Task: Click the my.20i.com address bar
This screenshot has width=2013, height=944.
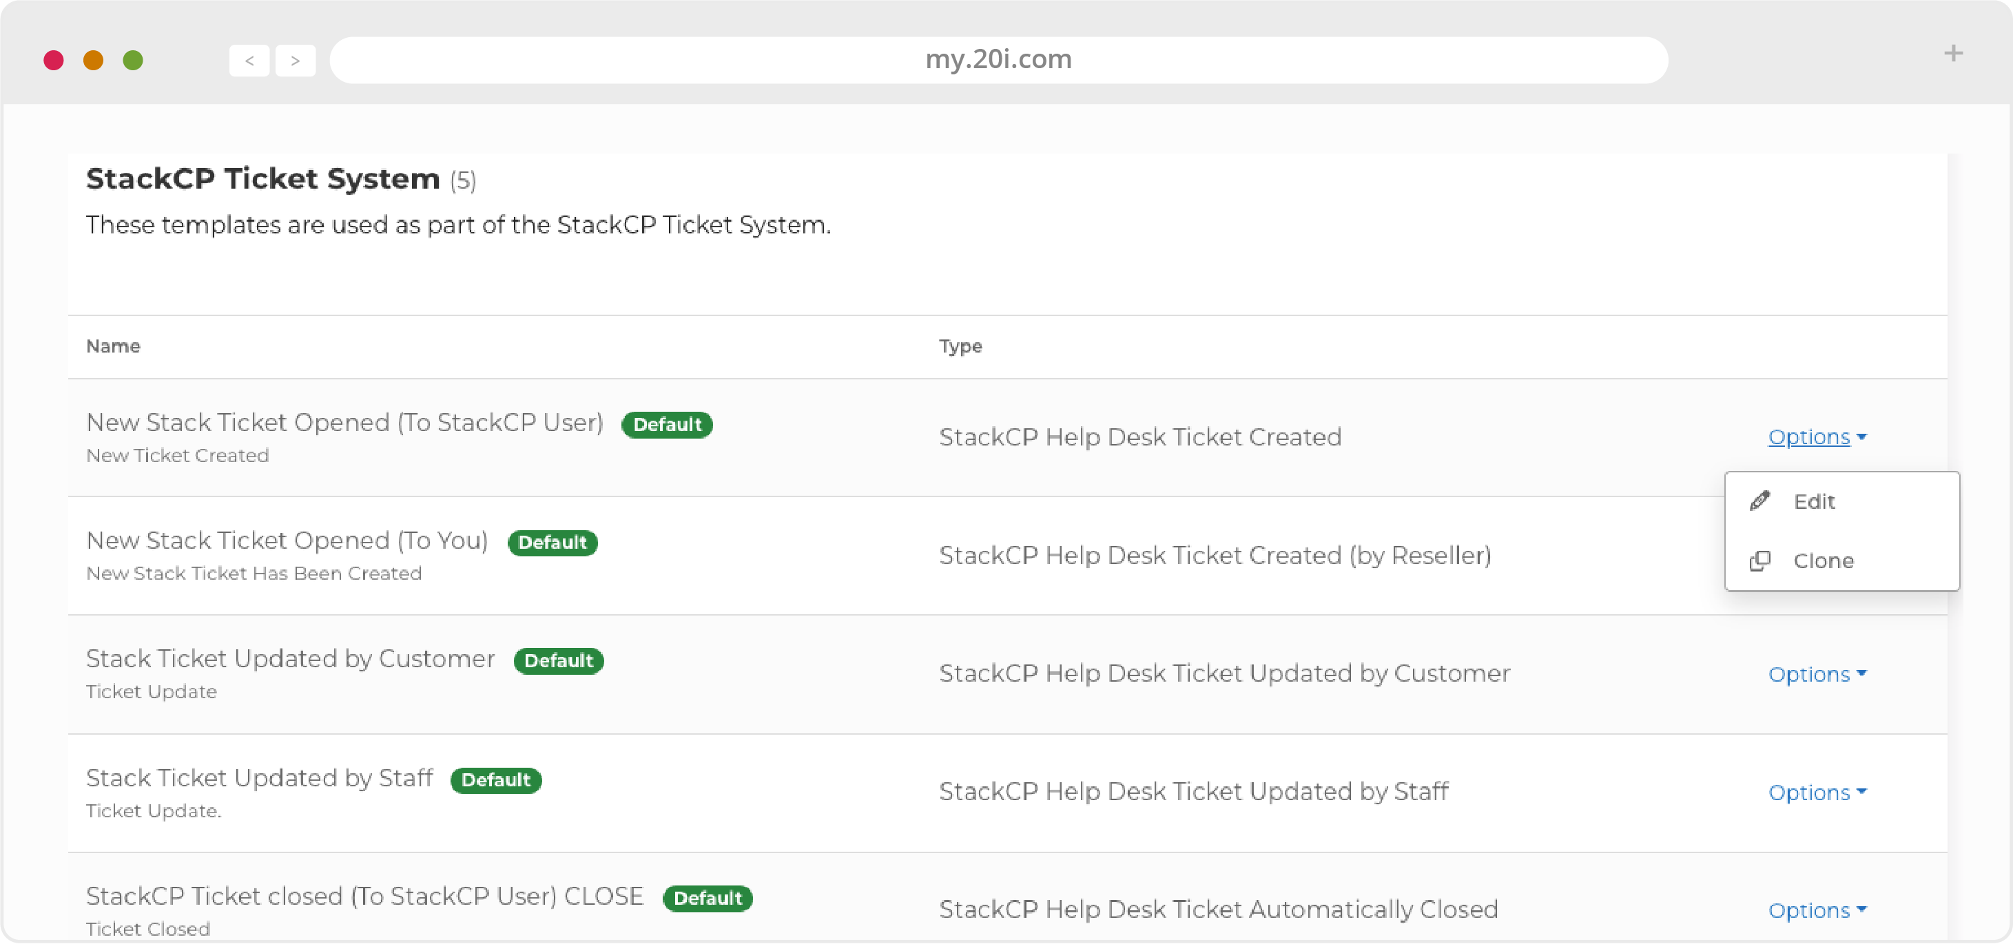Action: coord(998,59)
